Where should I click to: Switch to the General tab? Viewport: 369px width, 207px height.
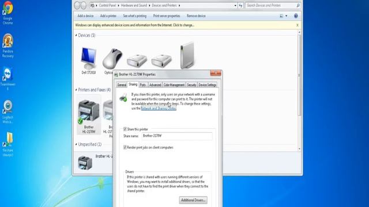pos(122,85)
